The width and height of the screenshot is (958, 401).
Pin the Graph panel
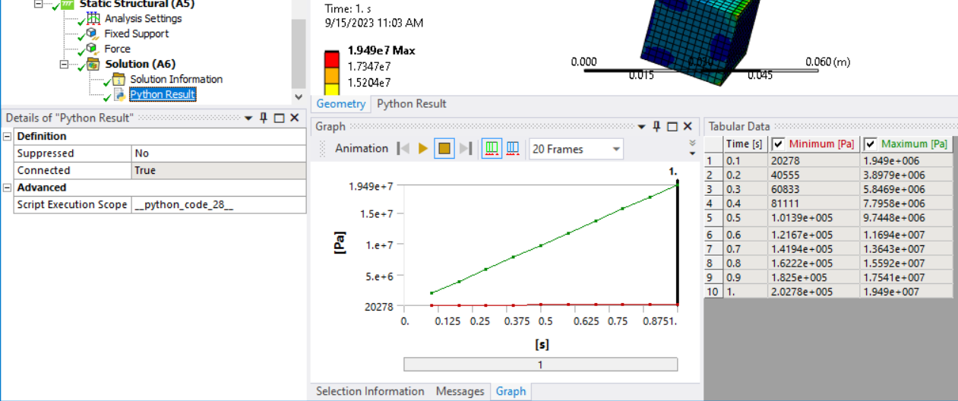[x=657, y=127]
